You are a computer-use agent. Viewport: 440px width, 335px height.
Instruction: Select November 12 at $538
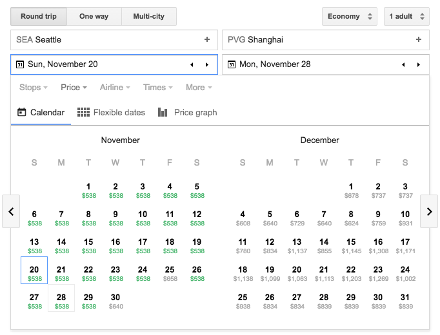[x=197, y=218]
